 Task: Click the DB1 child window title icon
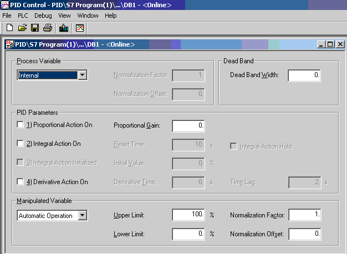pyautogui.click(x=10, y=44)
